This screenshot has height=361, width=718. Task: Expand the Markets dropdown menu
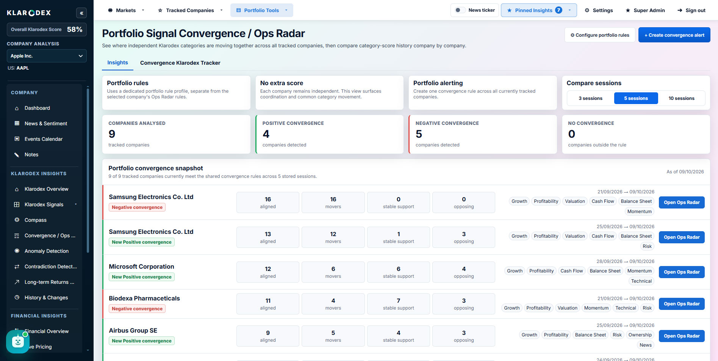(126, 10)
